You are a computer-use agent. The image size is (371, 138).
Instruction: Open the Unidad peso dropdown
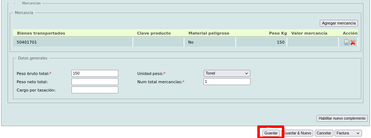click(227, 73)
